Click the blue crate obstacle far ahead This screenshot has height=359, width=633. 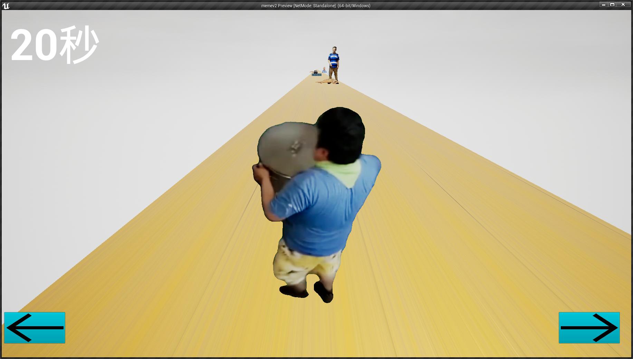point(316,75)
